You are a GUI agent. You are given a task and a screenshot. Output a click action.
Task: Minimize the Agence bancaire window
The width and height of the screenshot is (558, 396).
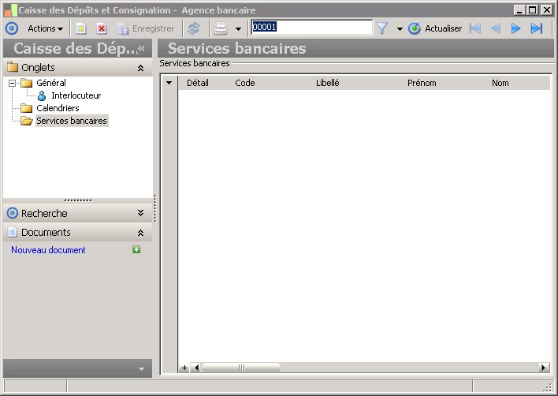coord(519,10)
